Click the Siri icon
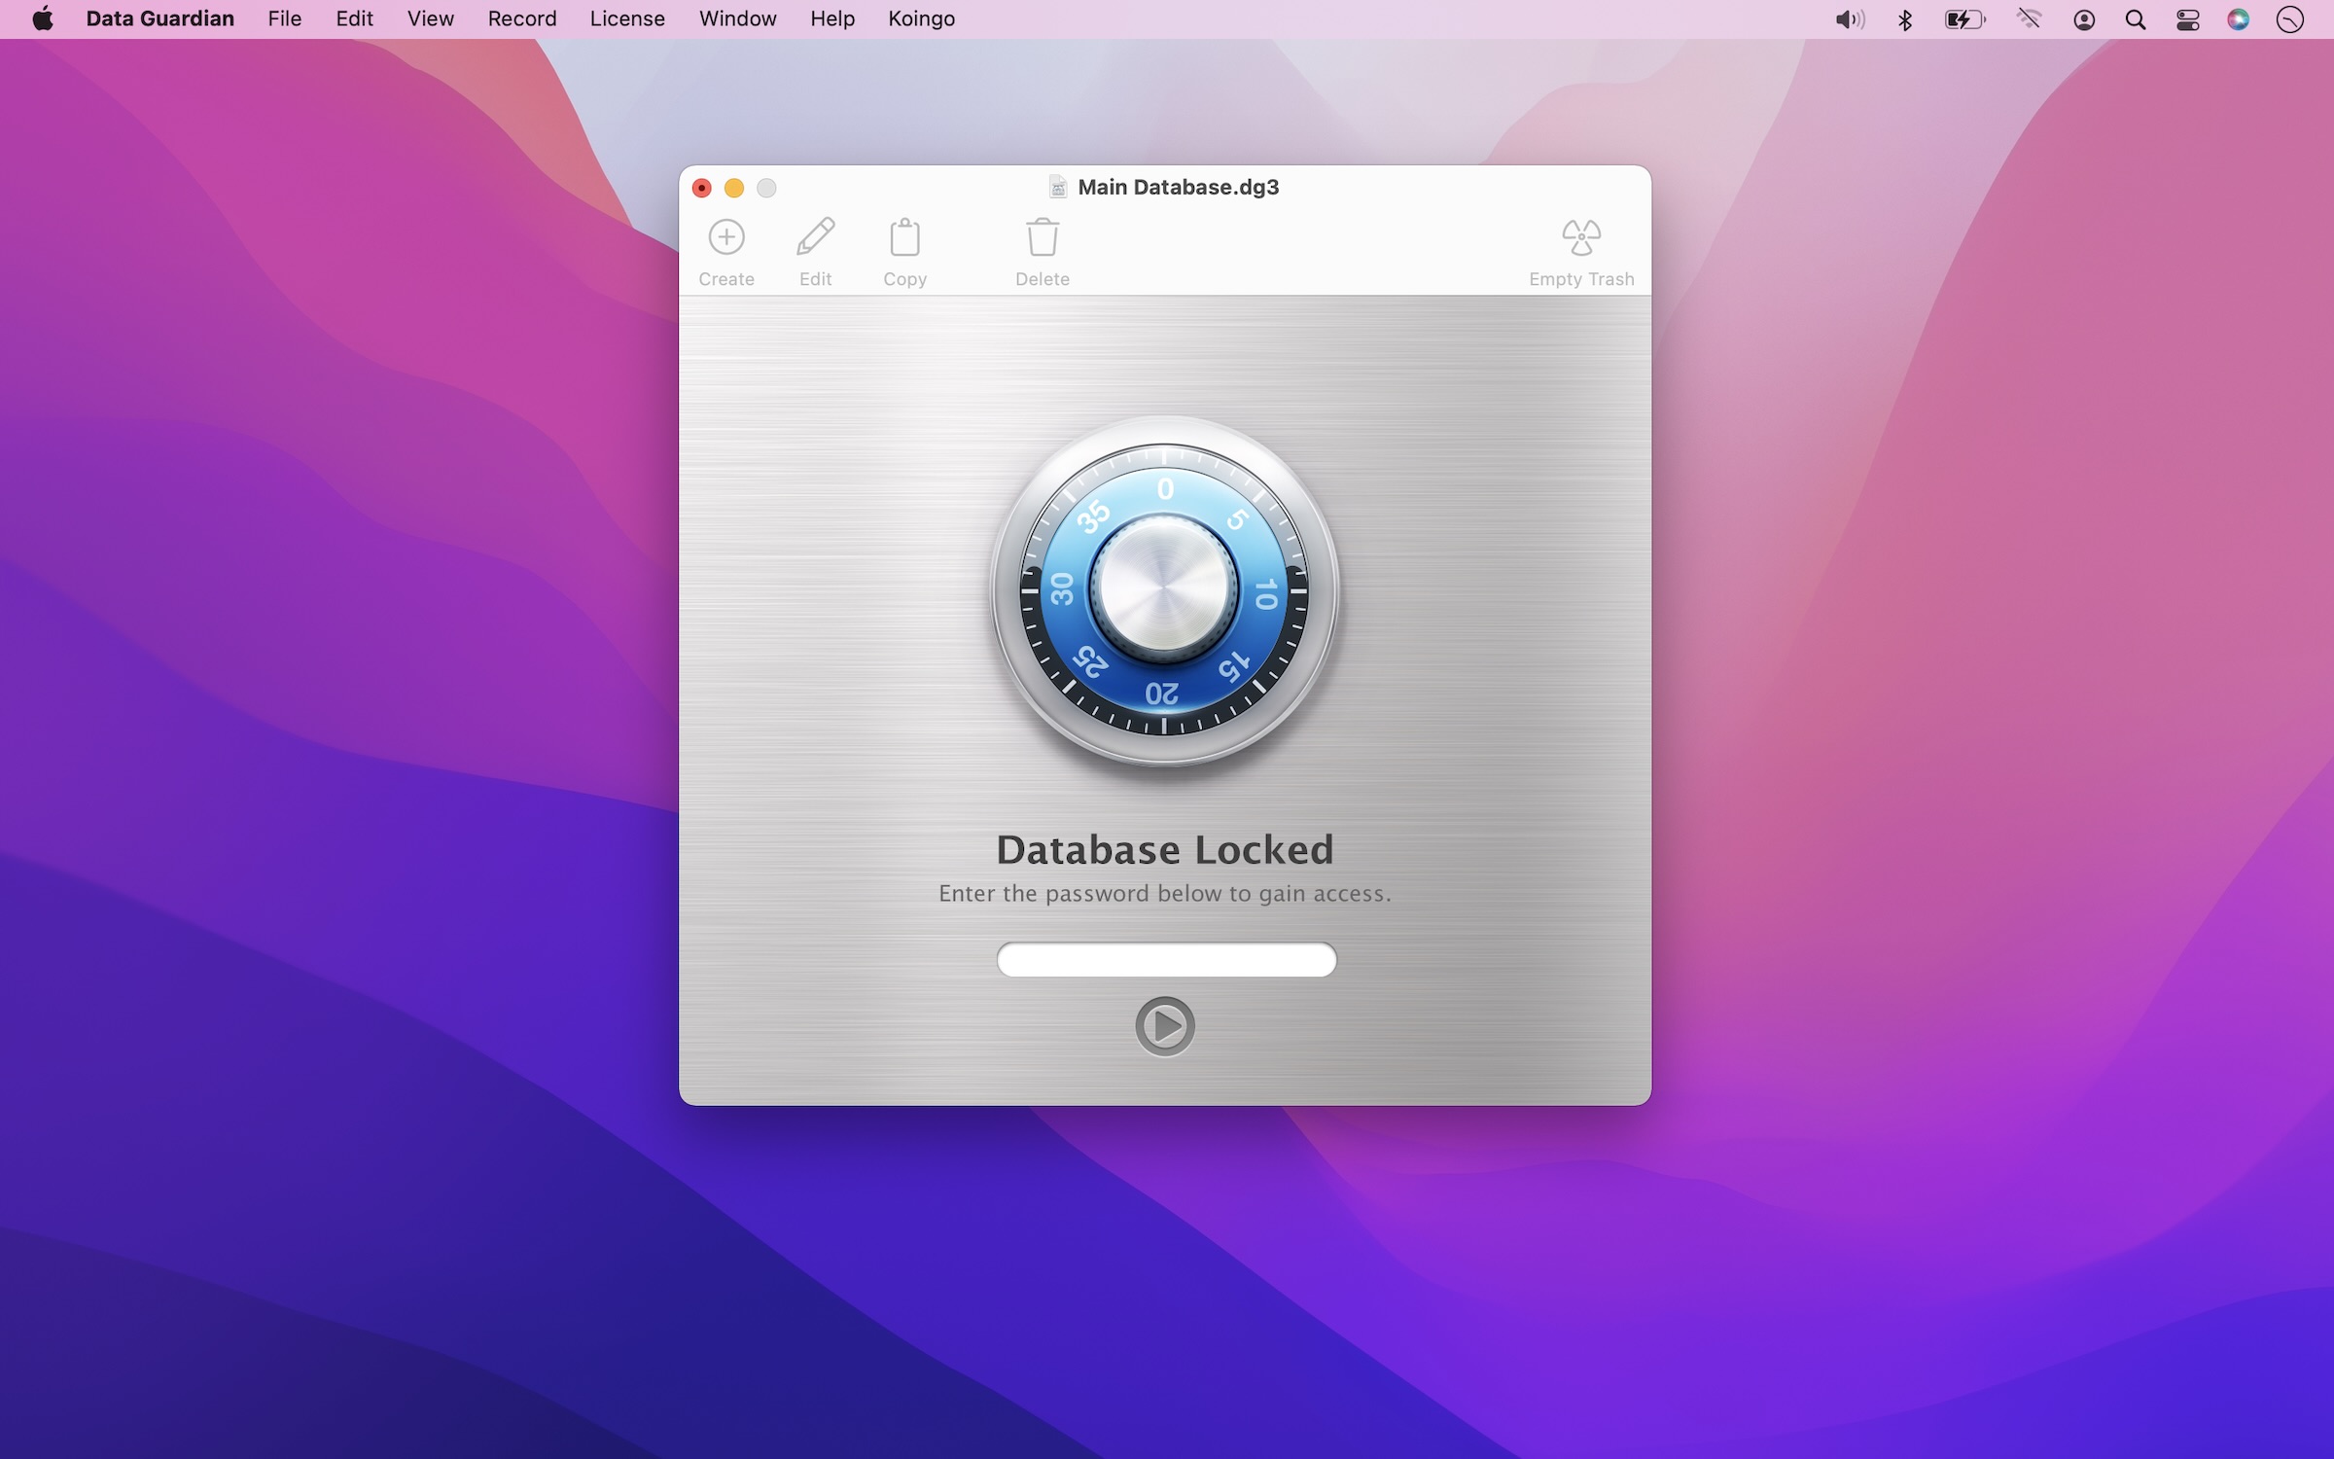The width and height of the screenshot is (2334, 1459). [2238, 18]
